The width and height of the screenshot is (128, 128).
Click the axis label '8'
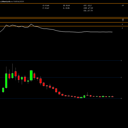(122, 24)
